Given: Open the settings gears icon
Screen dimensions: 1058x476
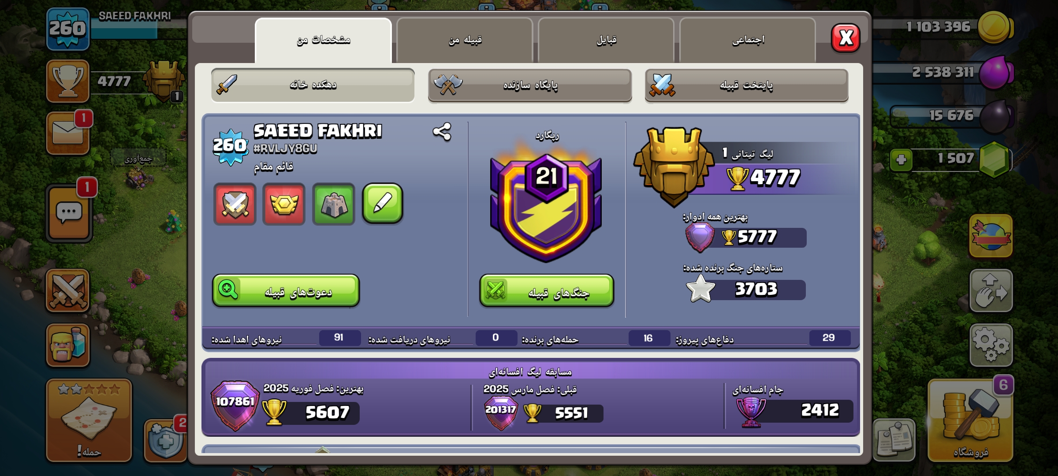Looking at the screenshot, I should click(991, 345).
